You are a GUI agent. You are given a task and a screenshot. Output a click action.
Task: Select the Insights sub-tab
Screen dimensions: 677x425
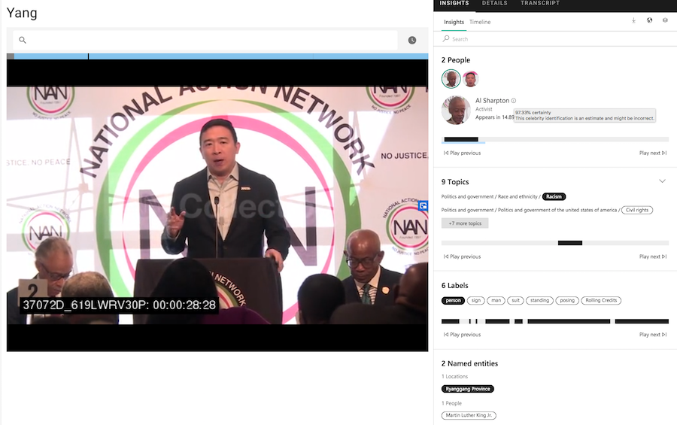click(x=454, y=22)
